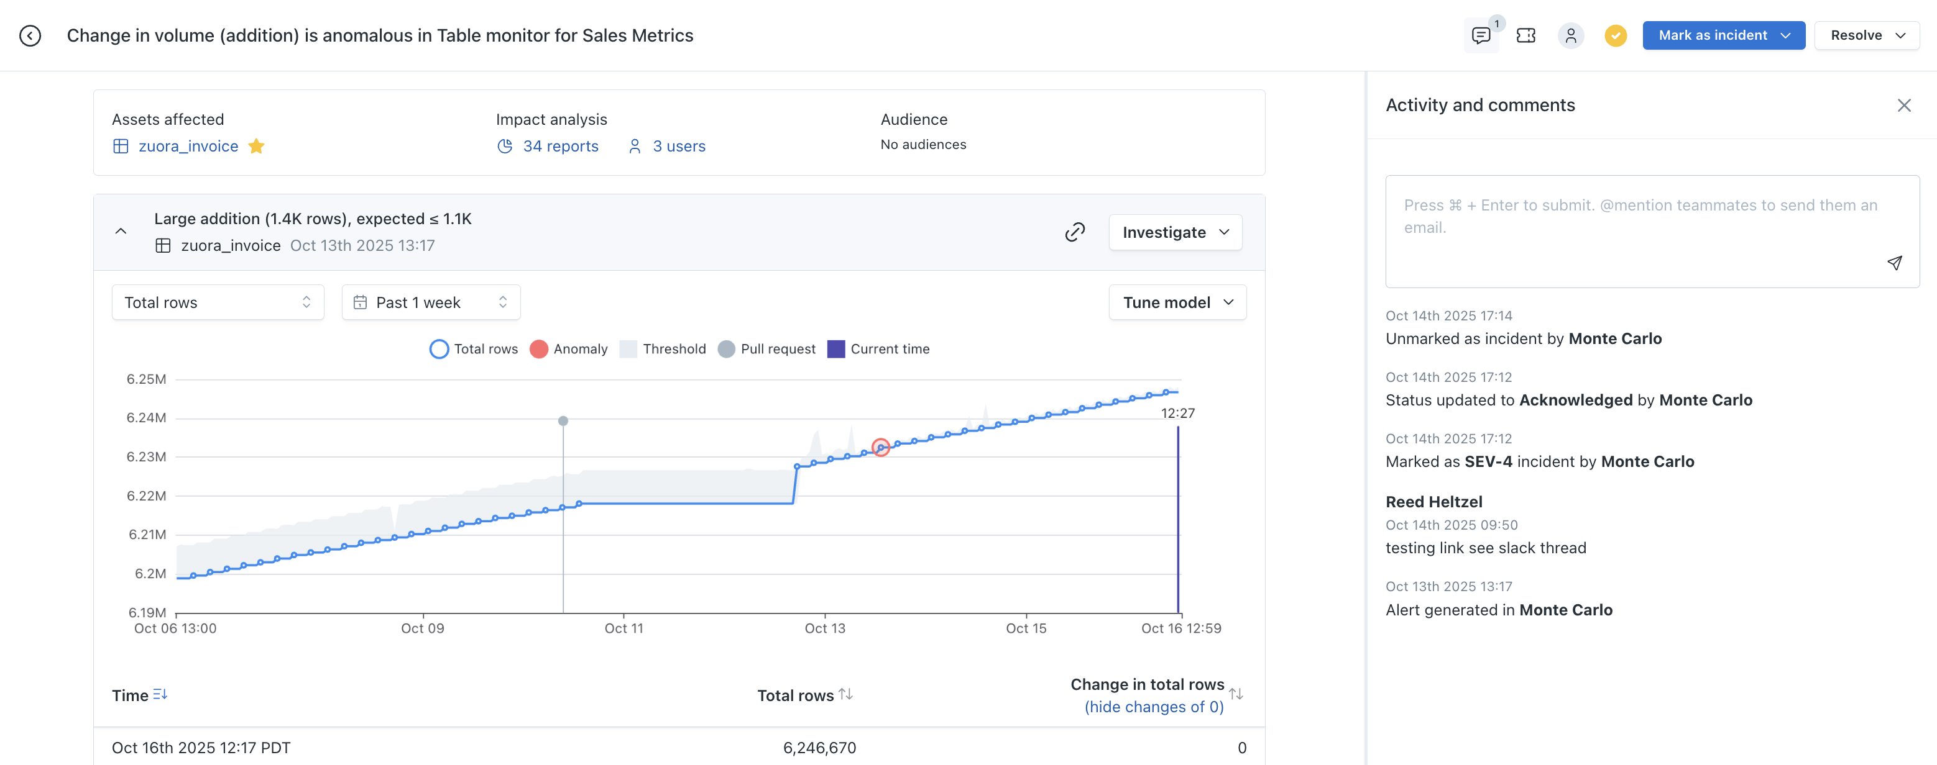Screen dimensions: 1937x765
Task: Click hide changes of 0 link
Action: 1154,707
